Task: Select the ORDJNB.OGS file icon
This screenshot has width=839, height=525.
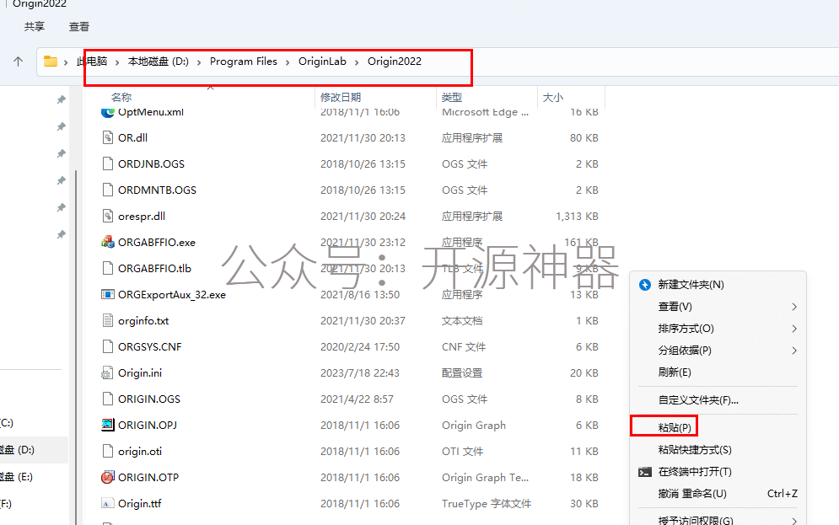Action: tap(108, 163)
